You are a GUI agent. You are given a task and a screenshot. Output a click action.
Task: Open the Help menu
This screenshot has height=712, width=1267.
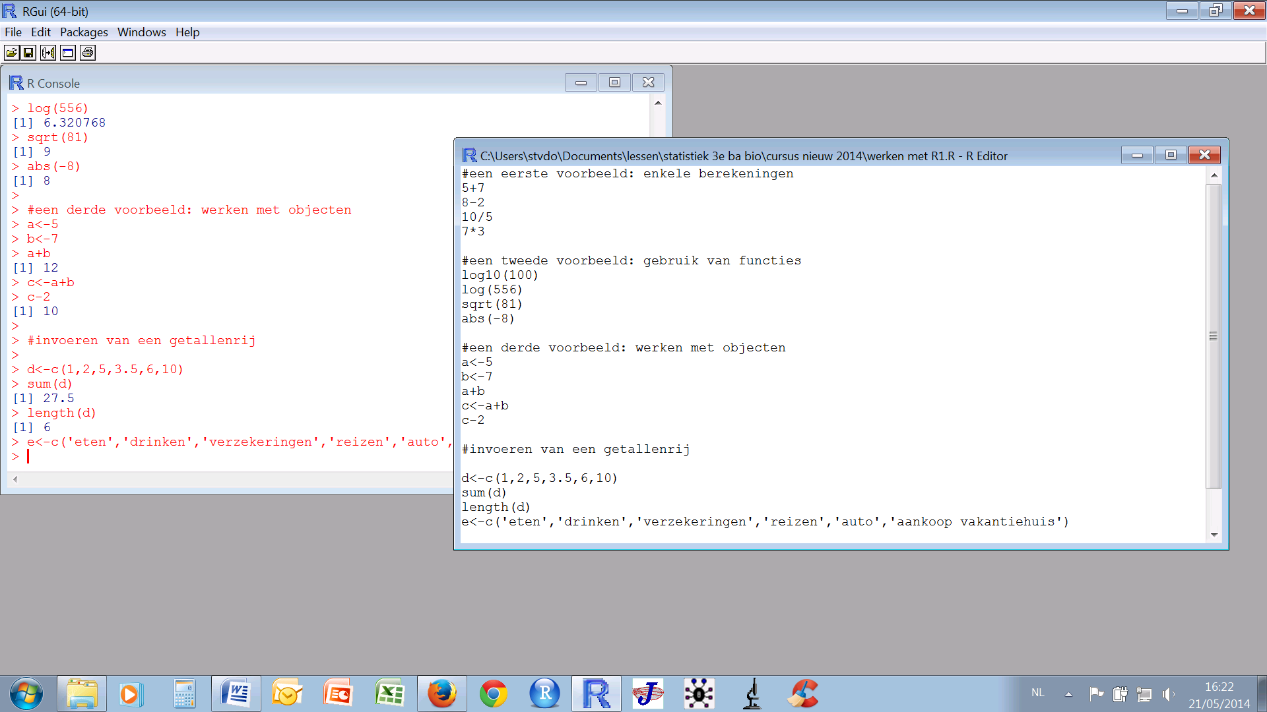pos(187,32)
